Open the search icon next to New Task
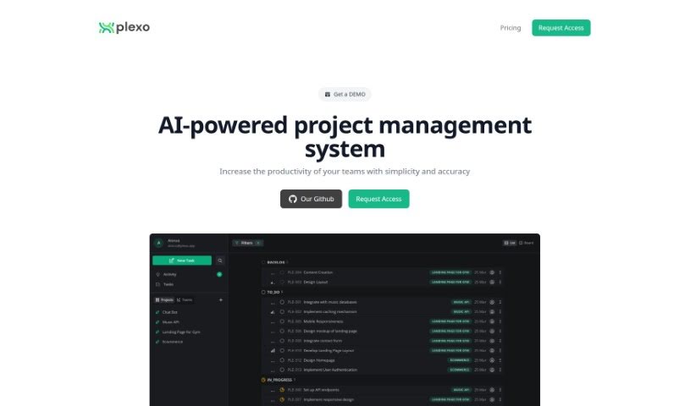This screenshot has height=406, width=690. (220, 261)
